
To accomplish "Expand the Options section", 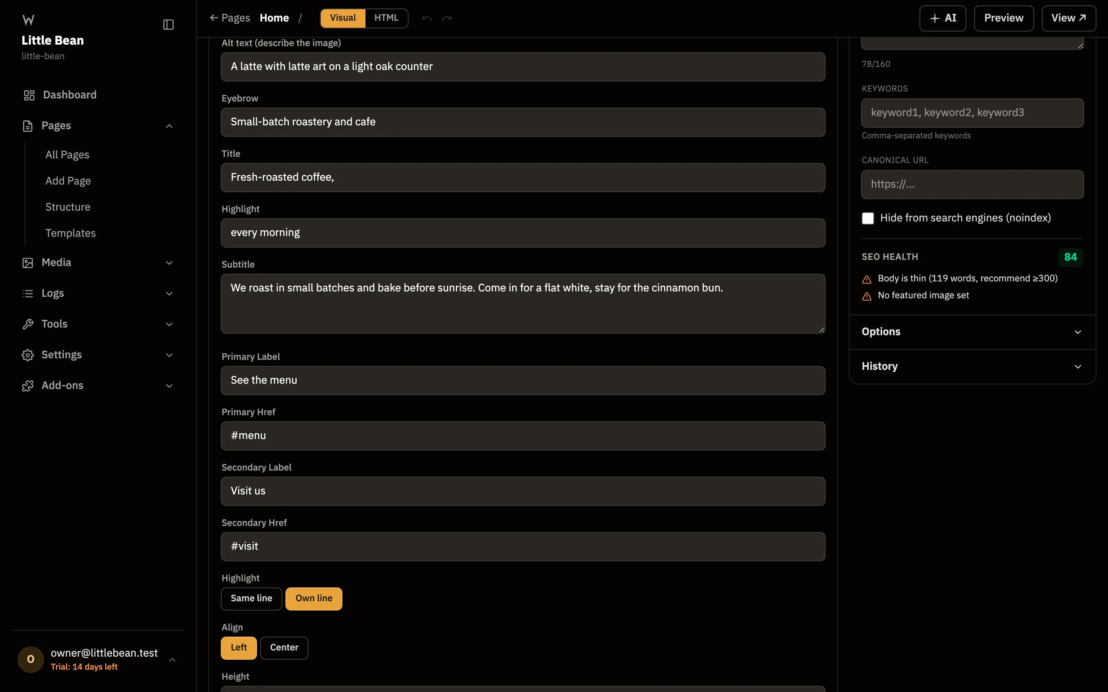I will click(972, 332).
